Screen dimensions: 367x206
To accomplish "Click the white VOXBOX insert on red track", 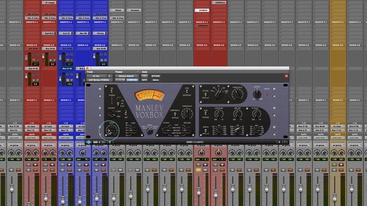I will point(202,10).
